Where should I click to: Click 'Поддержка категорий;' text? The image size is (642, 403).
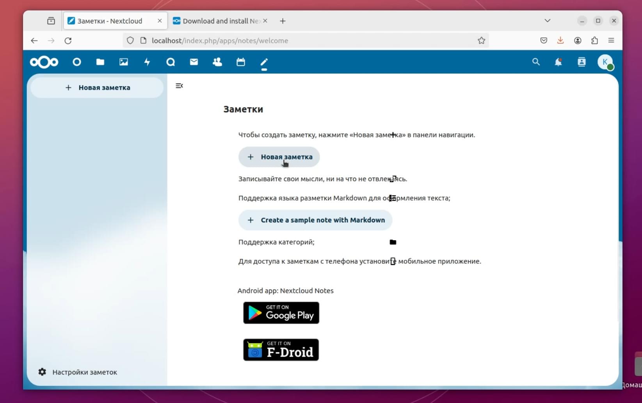coord(276,242)
